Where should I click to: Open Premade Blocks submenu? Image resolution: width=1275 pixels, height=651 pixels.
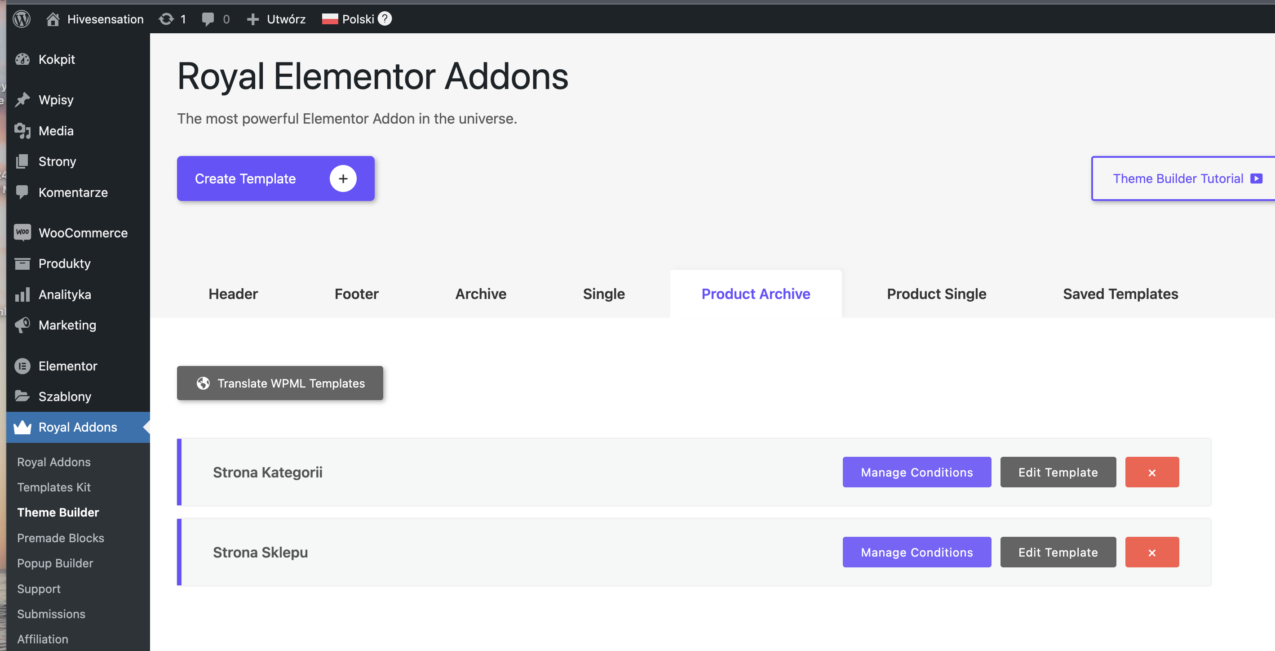tap(60, 538)
